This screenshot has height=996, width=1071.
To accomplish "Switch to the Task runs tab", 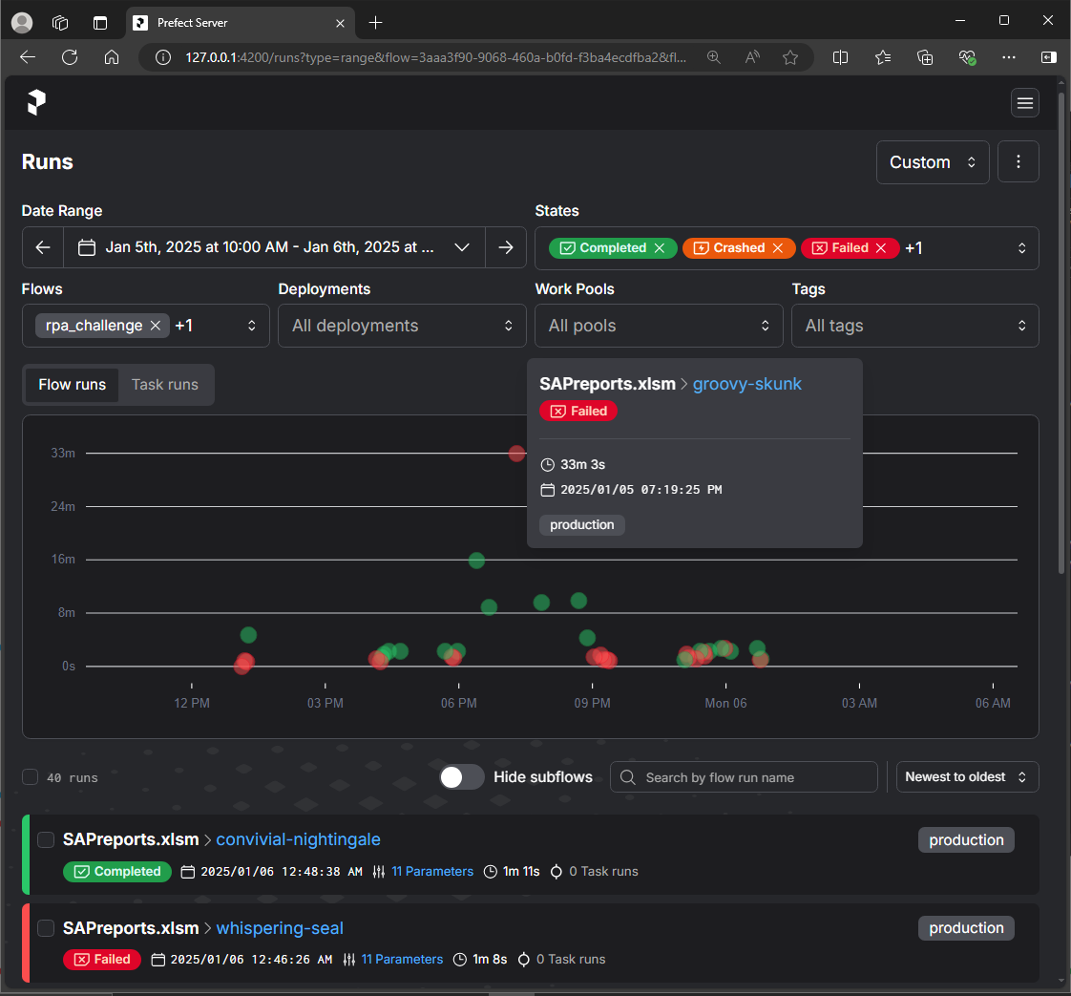I will click(164, 384).
